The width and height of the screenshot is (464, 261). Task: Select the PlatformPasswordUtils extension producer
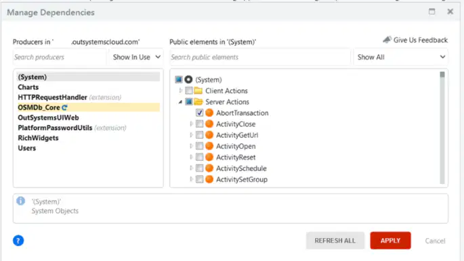tap(88, 128)
